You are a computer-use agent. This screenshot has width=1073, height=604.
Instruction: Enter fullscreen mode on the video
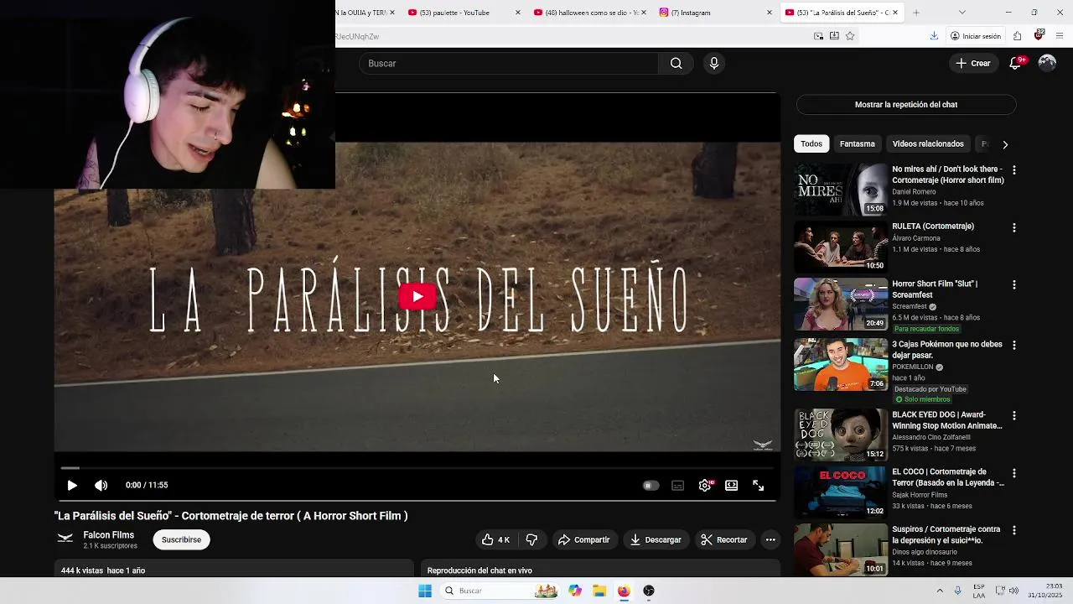(x=759, y=486)
